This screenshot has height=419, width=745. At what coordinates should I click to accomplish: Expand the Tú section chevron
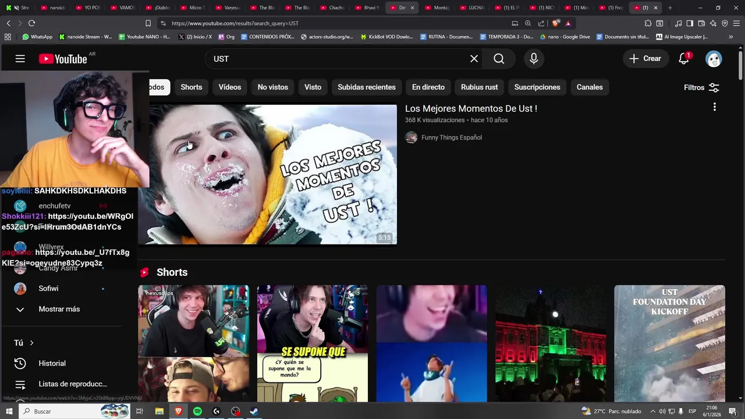click(31, 343)
